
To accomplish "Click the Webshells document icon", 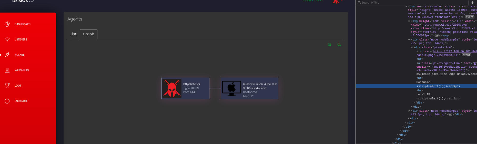I will point(7,70).
